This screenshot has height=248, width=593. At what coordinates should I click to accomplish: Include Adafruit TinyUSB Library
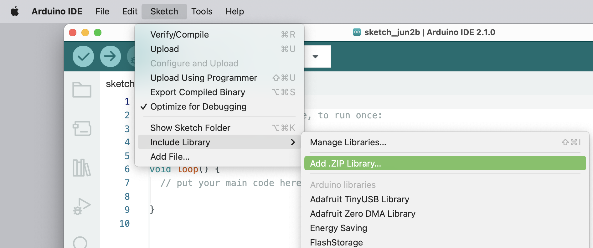(x=445, y=199)
